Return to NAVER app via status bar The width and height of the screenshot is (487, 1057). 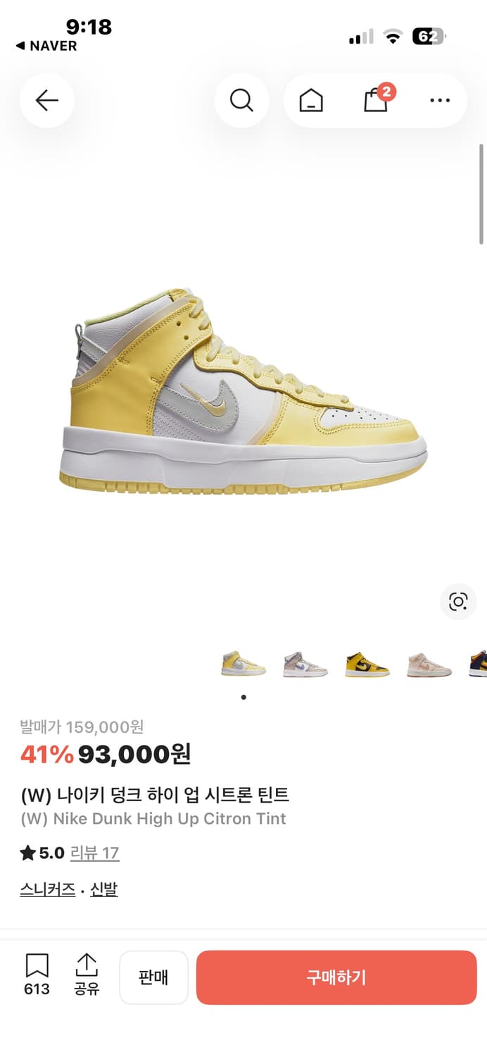[x=46, y=46]
